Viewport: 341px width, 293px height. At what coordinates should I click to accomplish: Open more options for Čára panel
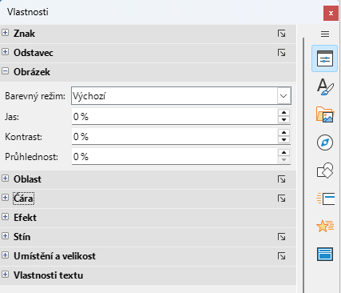281,199
